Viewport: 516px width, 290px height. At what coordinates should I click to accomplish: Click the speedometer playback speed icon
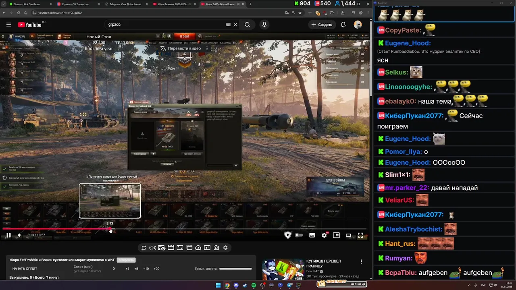198,248
